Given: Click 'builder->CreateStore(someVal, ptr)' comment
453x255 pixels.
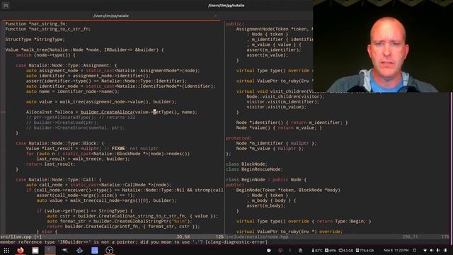Looking at the screenshot, I should pos(75,127).
